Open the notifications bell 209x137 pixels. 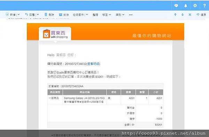click(186, 6)
